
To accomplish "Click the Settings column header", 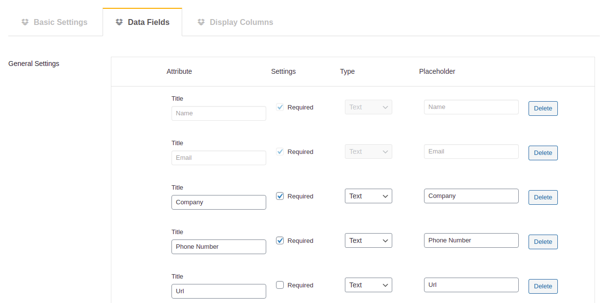I will point(283,71).
